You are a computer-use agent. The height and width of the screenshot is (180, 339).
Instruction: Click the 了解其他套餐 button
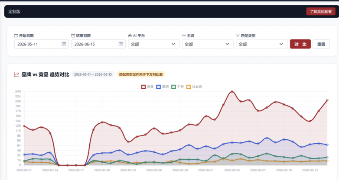[x=321, y=11]
